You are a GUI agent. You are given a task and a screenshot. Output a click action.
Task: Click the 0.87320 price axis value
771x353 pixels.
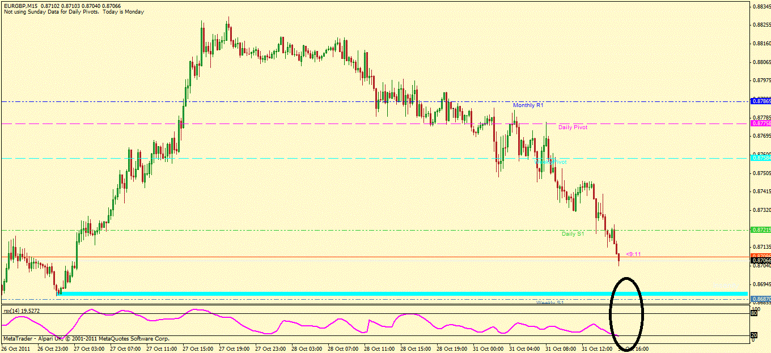click(761, 210)
